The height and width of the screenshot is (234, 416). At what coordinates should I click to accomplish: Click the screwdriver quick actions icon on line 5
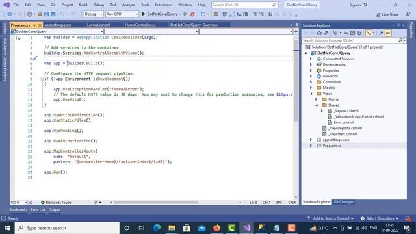34,58
